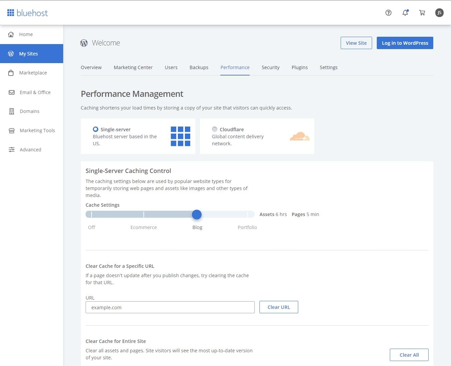Open the JS user avatar menu
The width and height of the screenshot is (451, 366).
(x=439, y=13)
